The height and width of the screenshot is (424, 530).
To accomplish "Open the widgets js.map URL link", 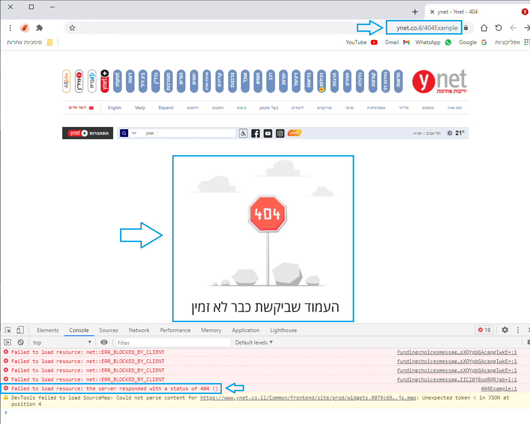I will click(308, 398).
